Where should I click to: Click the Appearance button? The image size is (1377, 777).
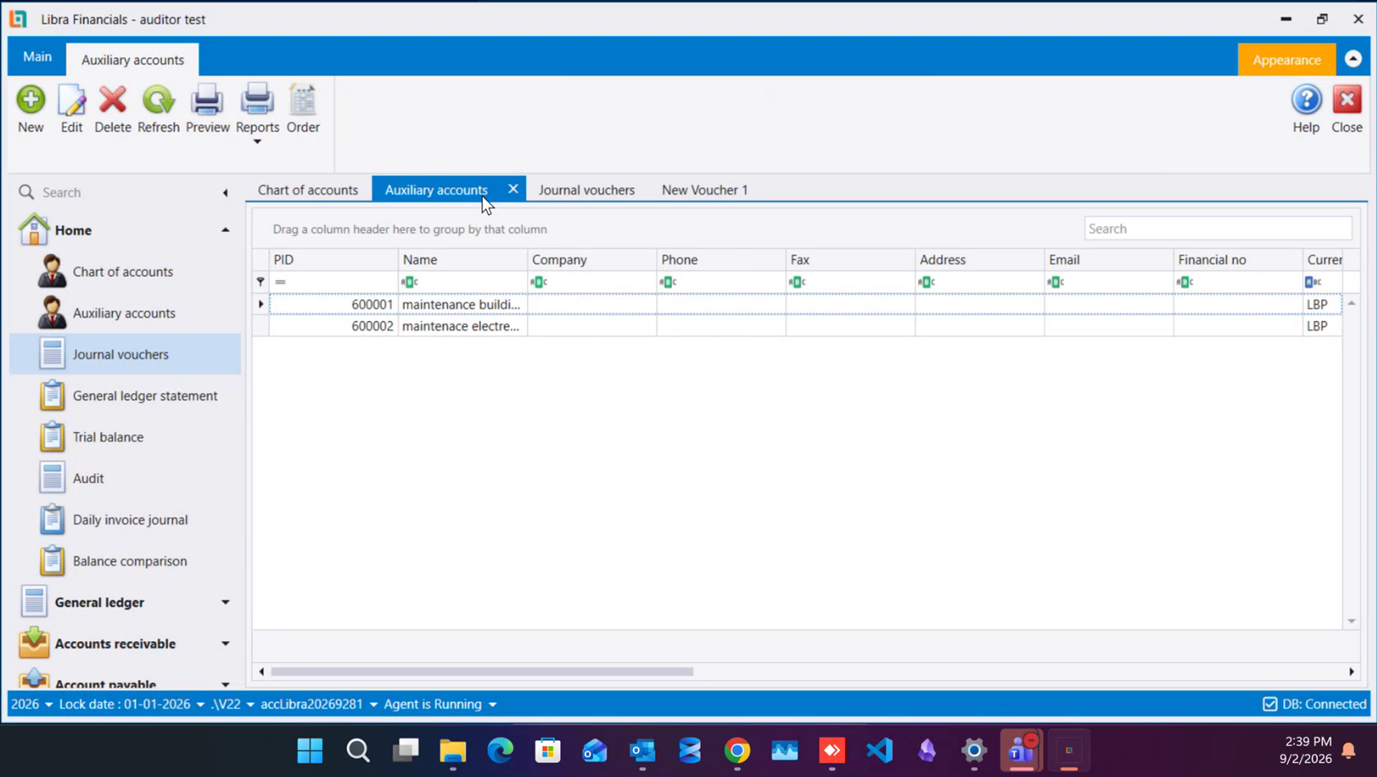(x=1286, y=59)
